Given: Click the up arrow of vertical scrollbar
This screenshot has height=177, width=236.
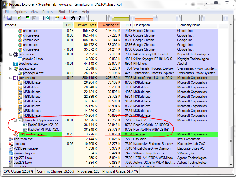Looking at the screenshot, I should [x=231, y=24].
